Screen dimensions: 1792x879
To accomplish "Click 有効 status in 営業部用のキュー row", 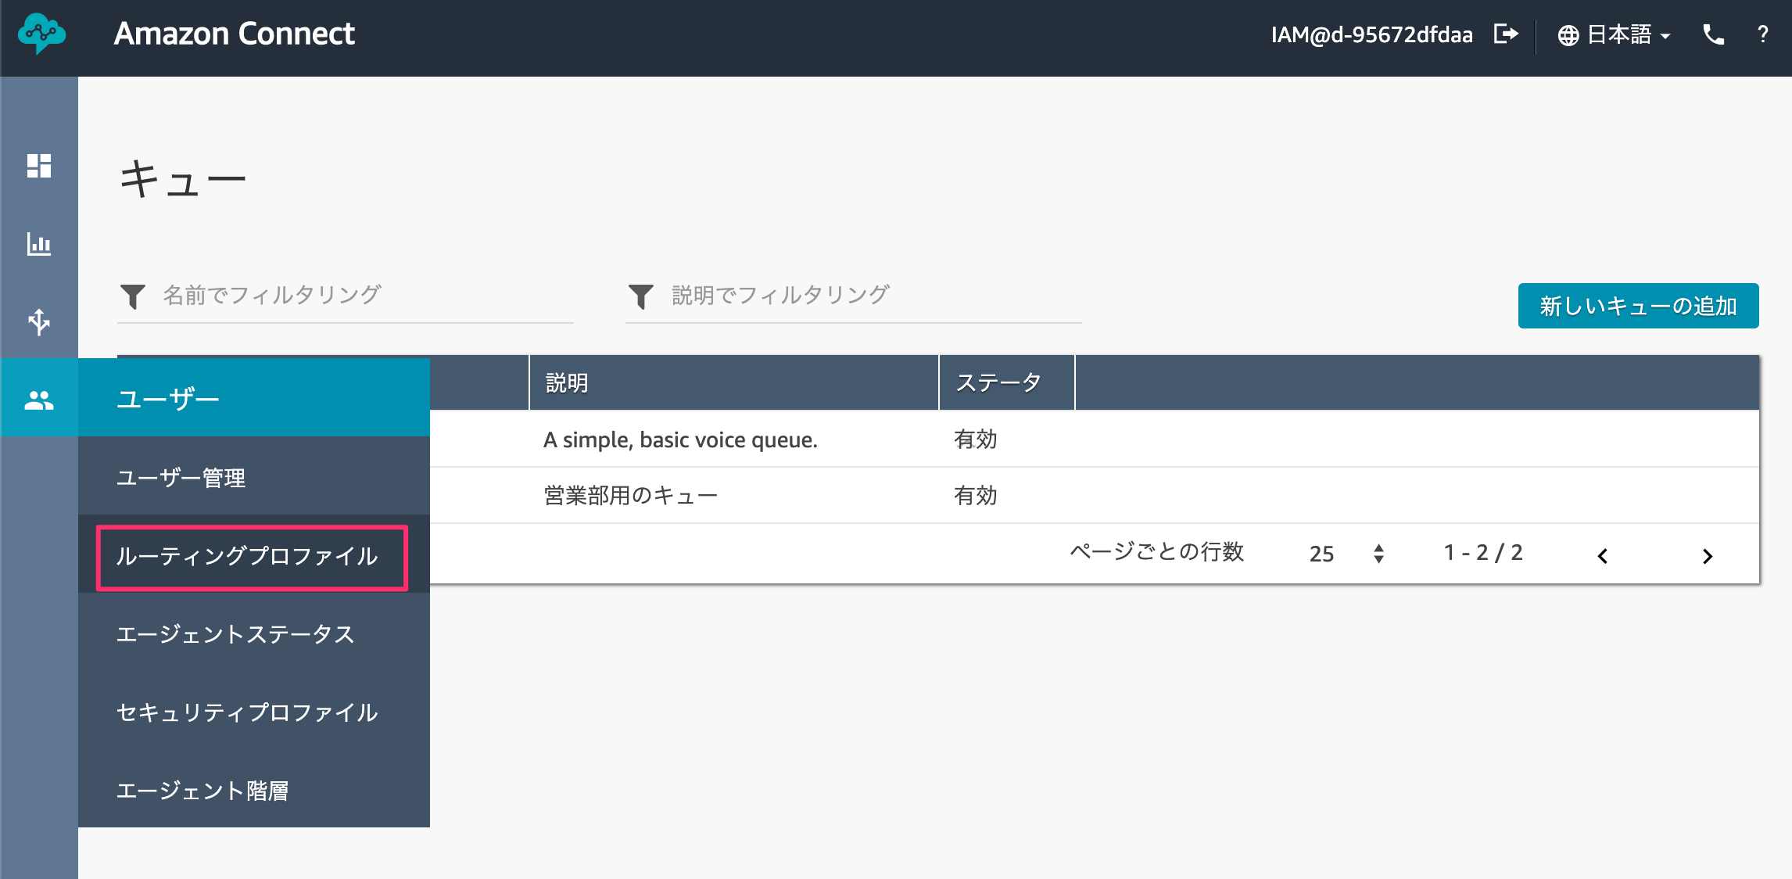I will pos(975,495).
